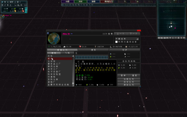Switch to the wide 建筑 tab in middle
187x117 pixels.
[x=93, y=50]
